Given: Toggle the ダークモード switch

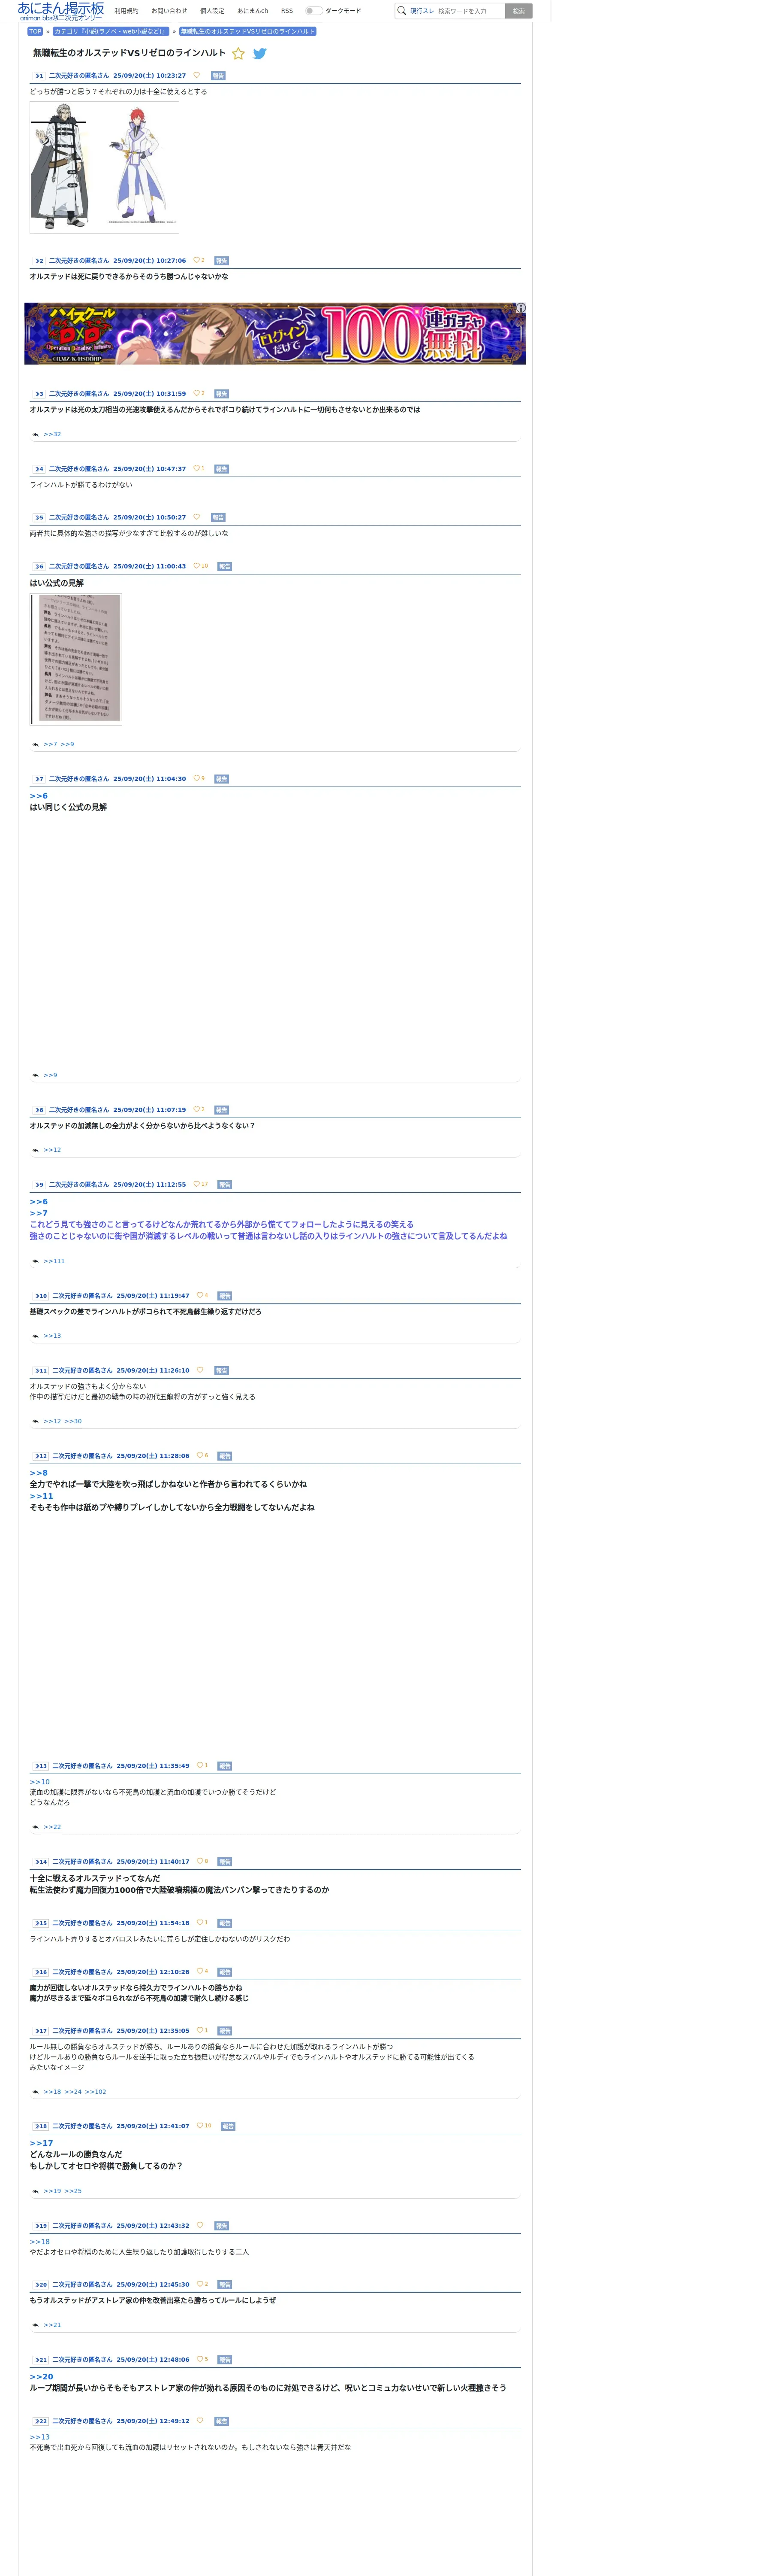Looking at the screenshot, I should click(x=313, y=11).
